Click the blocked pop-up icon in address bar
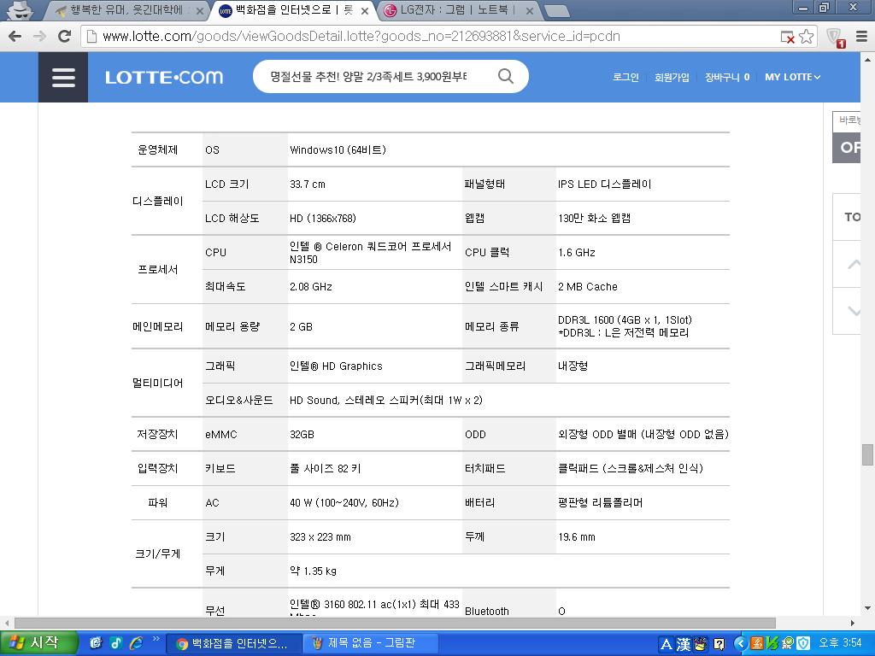The image size is (875, 656). [x=787, y=37]
